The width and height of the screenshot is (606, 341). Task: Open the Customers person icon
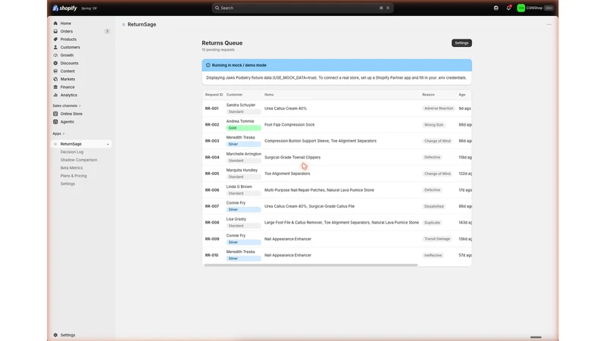click(x=55, y=47)
